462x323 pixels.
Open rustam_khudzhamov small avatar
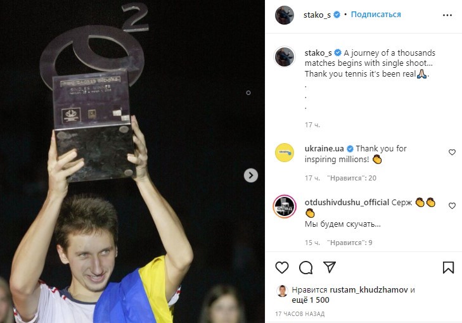click(282, 291)
